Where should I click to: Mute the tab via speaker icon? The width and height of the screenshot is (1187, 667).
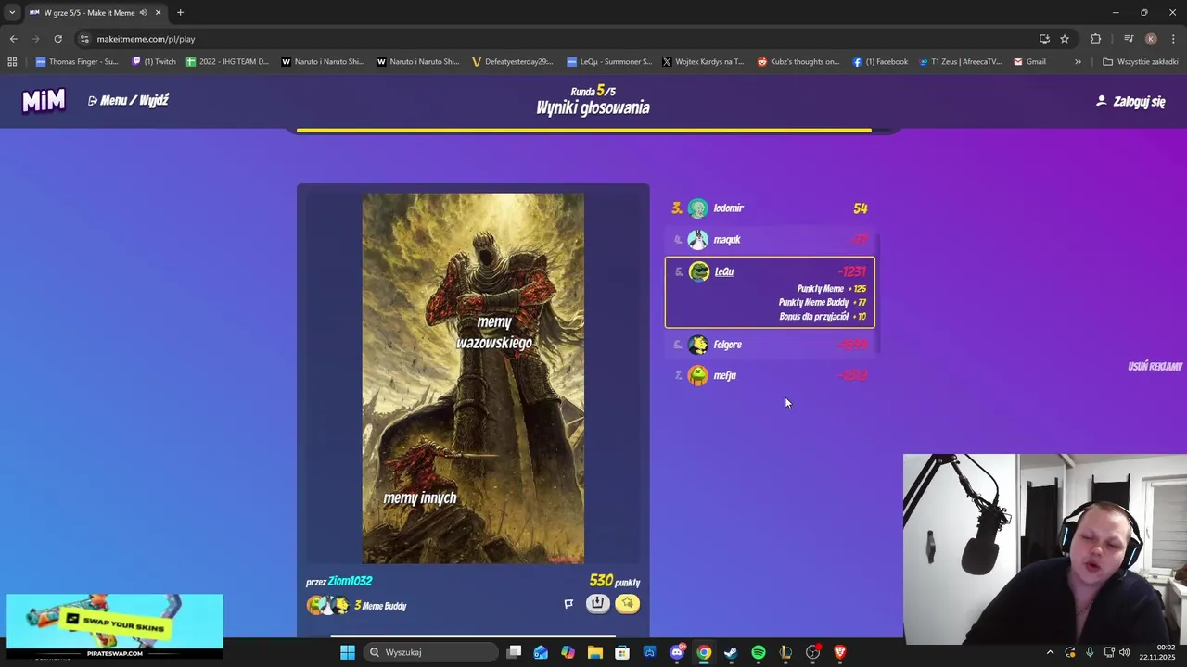click(x=144, y=12)
